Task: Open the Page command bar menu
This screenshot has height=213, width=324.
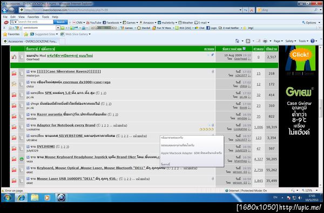Action: [x=278, y=41]
